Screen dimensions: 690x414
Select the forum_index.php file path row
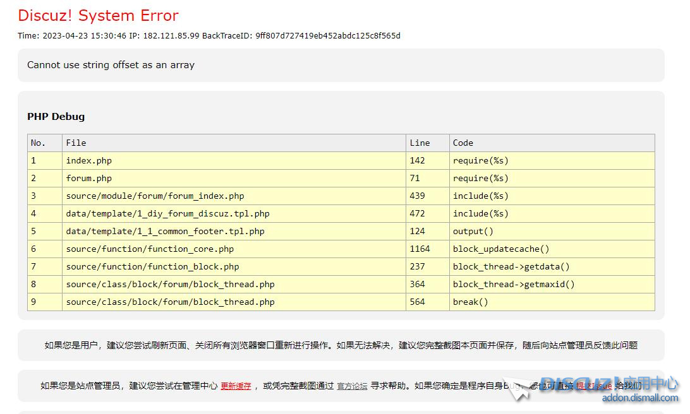(155, 196)
